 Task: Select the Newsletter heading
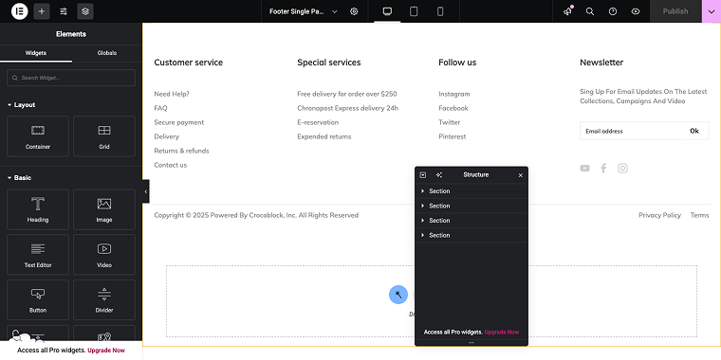[x=601, y=63]
